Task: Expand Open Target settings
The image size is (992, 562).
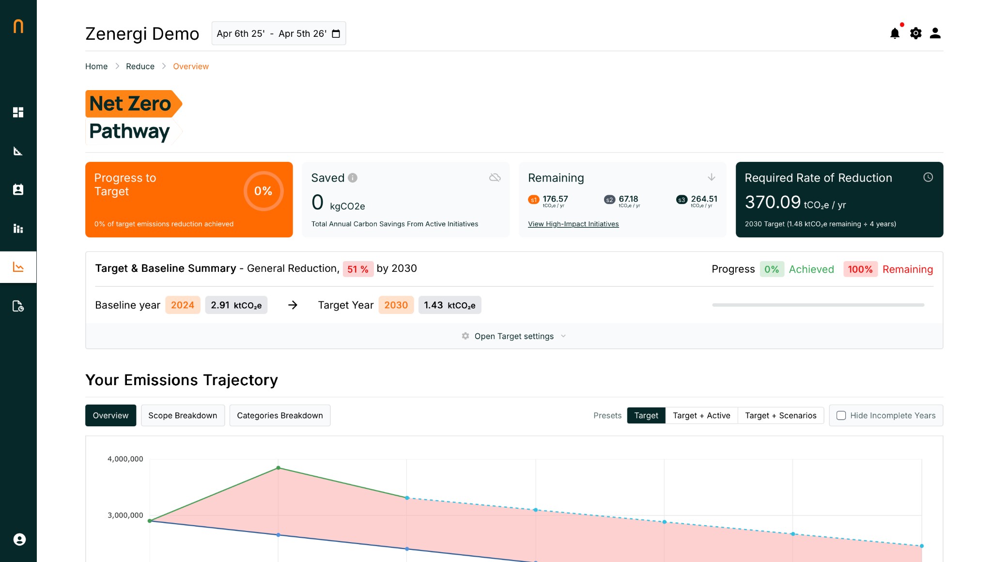Action: pos(514,336)
